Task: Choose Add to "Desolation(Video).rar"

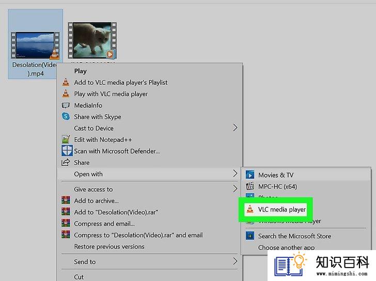Action: point(116,212)
